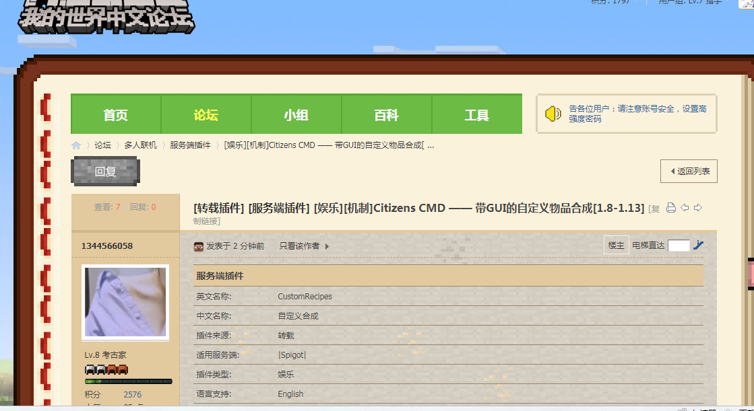Click the 查看: 7 view count
754x411 pixels.
coord(106,207)
